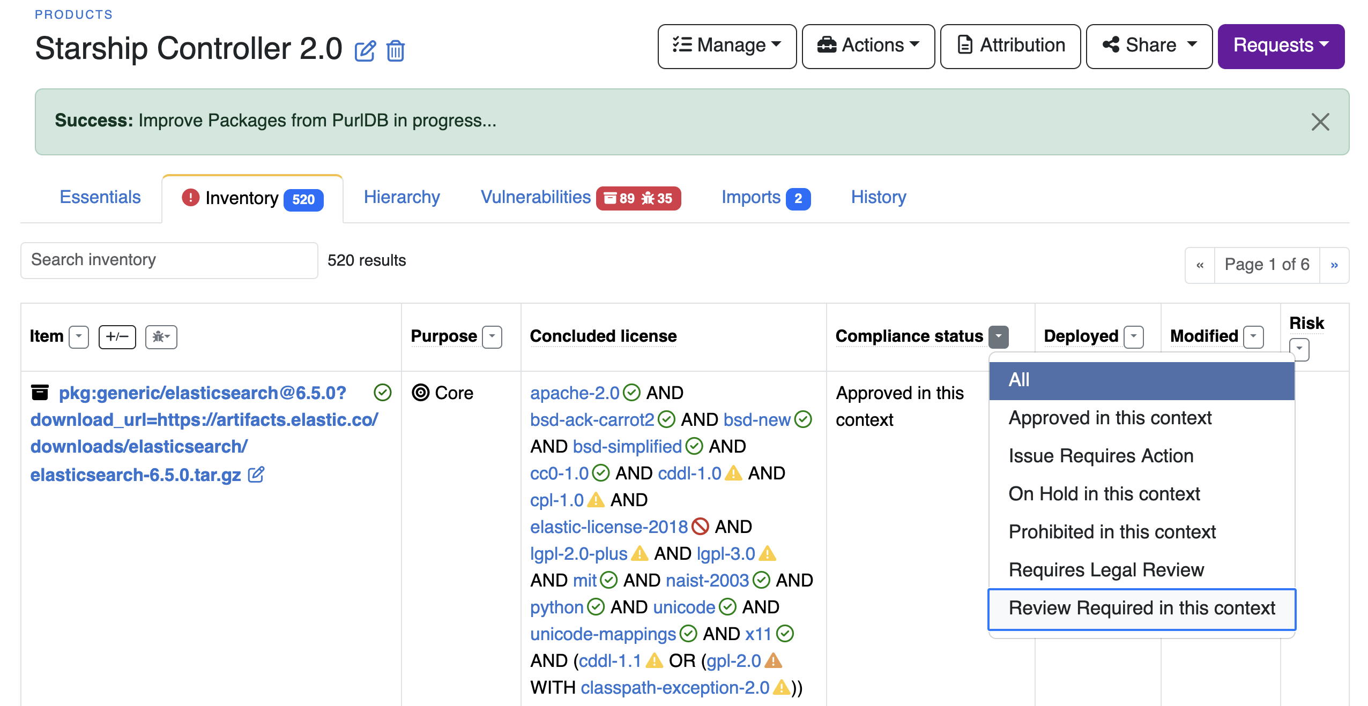The width and height of the screenshot is (1368, 706).
Task: Go to the previous page arrow
Action: (1200, 265)
